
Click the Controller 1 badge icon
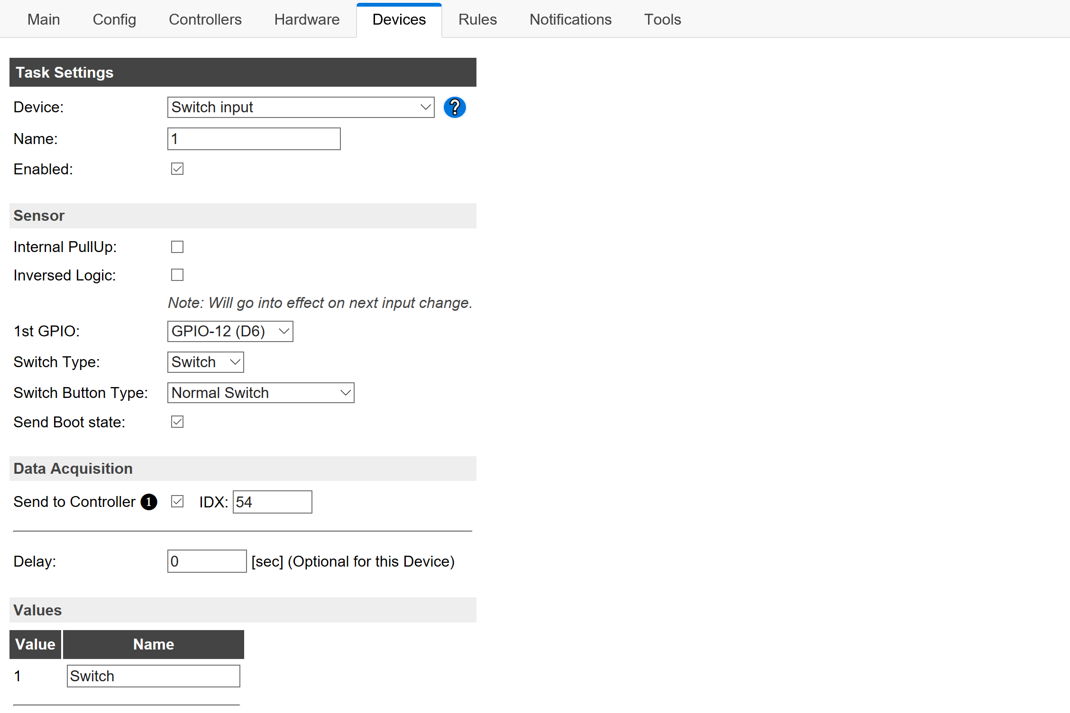pos(147,501)
